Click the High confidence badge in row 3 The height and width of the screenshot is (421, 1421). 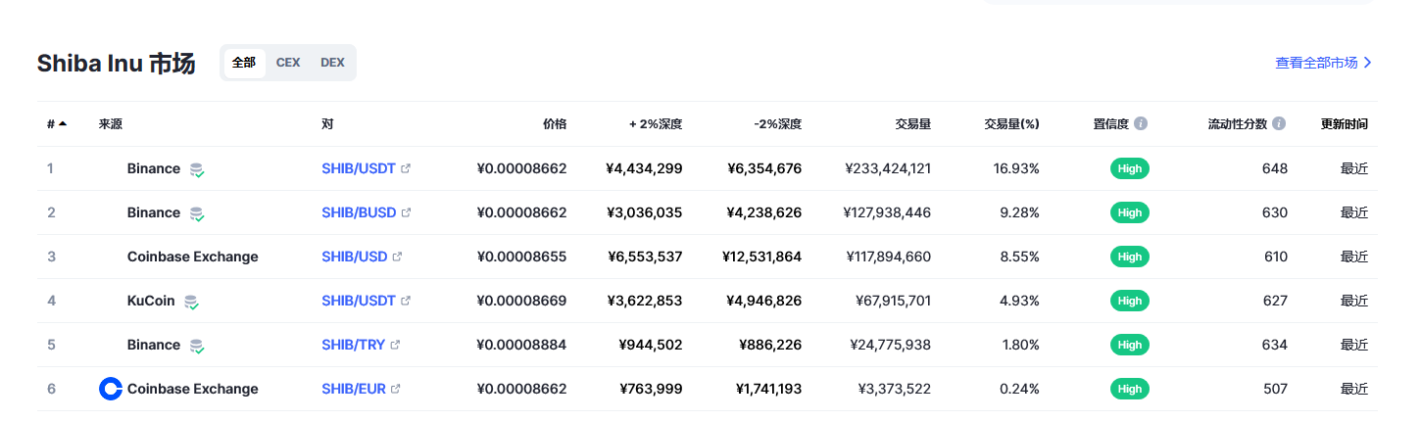tap(1130, 257)
